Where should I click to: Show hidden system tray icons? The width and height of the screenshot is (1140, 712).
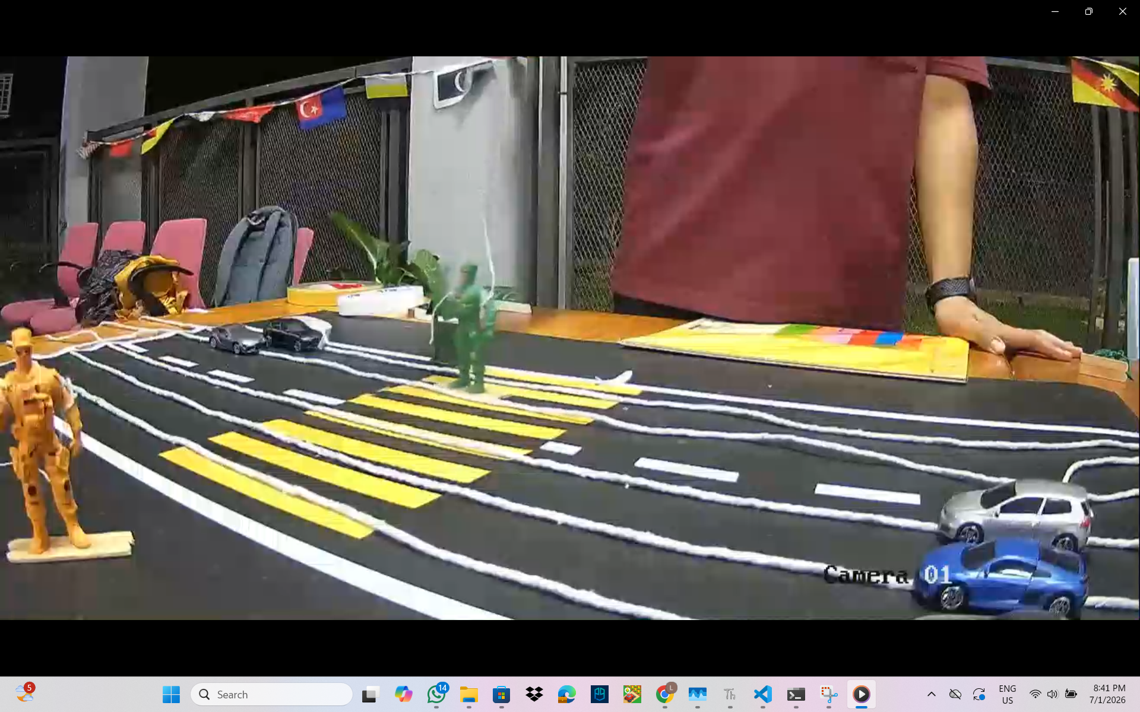(932, 694)
